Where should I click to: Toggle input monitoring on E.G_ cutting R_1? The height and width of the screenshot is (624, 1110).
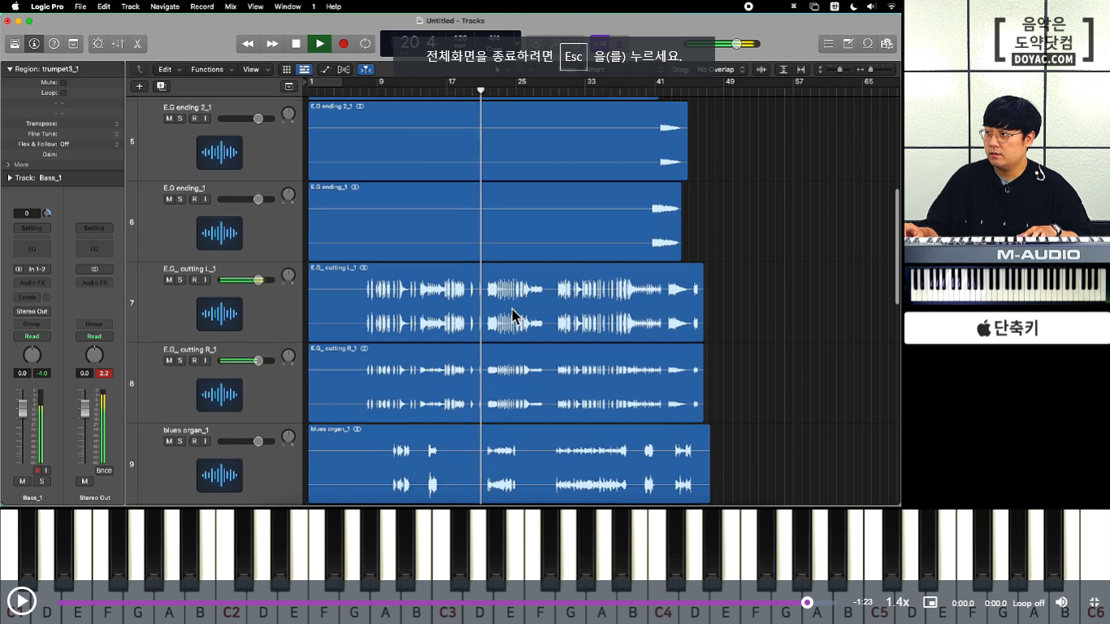point(206,360)
